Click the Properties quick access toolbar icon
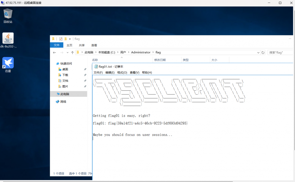 pyautogui.click(x=61, y=39)
